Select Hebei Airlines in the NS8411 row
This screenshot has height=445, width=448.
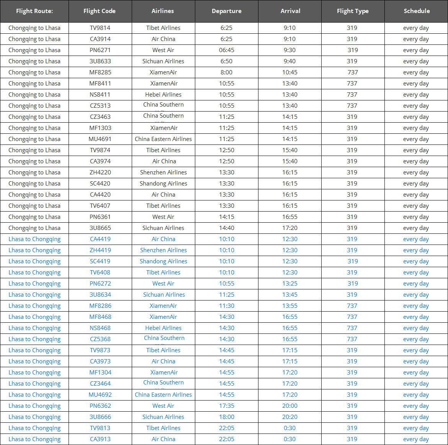point(164,95)
